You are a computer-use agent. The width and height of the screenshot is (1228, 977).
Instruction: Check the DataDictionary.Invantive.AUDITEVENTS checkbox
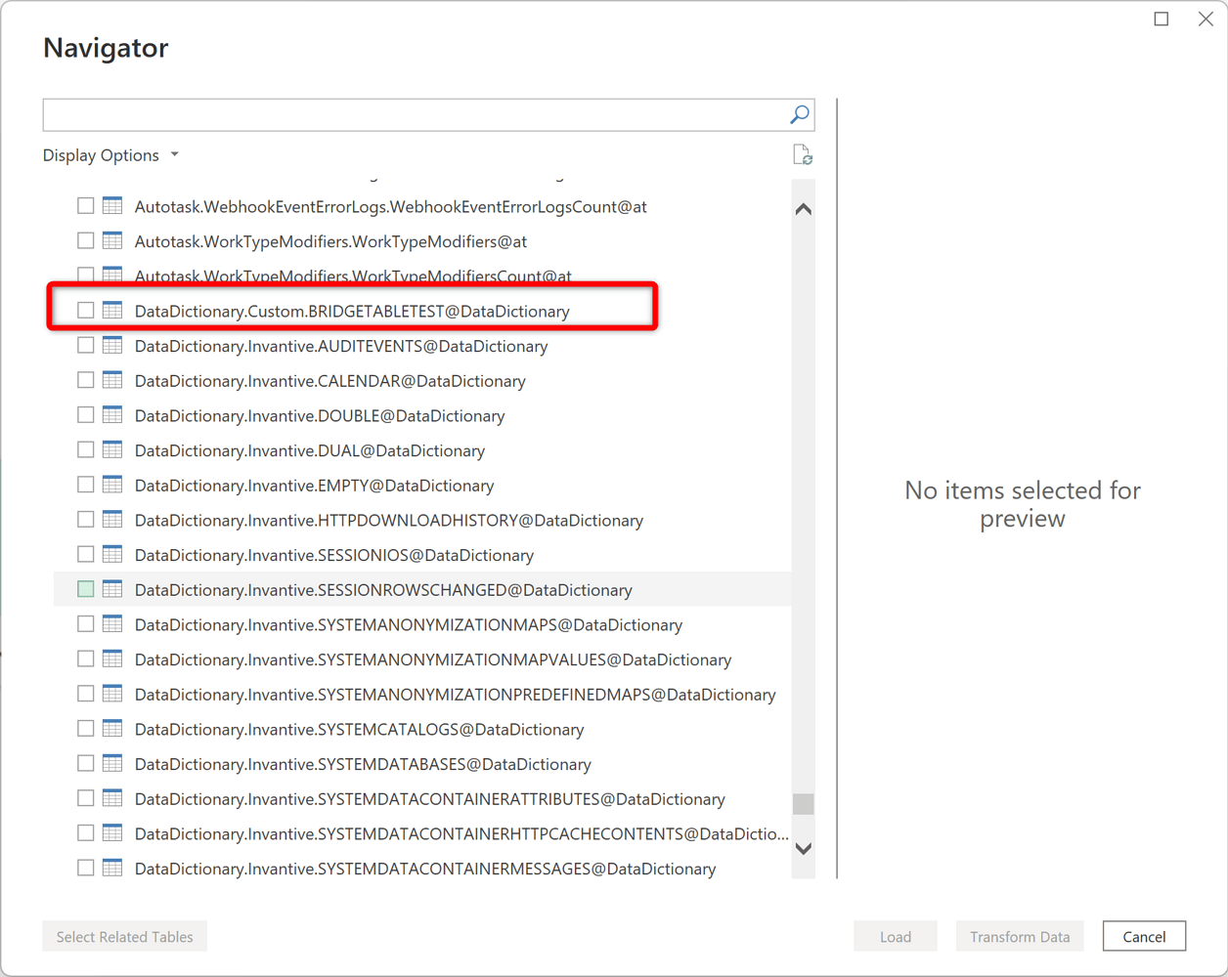[x=85, y=345]
